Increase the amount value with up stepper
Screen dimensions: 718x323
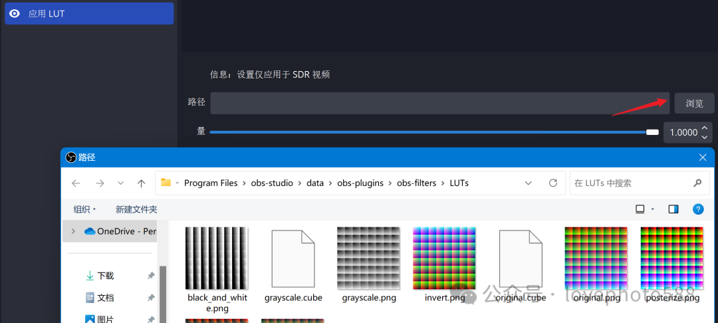click(705, 128)
